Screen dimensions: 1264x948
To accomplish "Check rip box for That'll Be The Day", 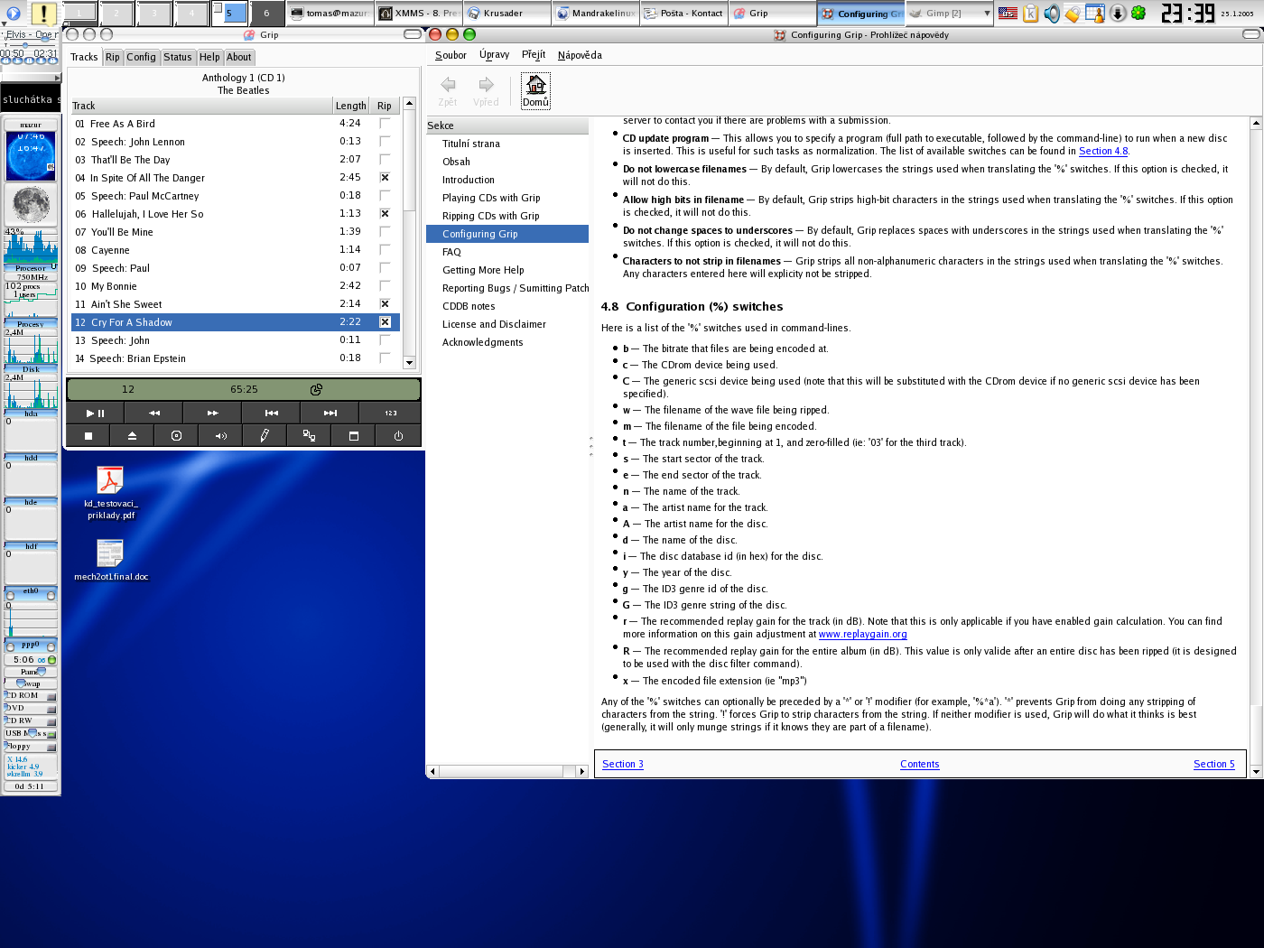I will (x=385, y=160).
